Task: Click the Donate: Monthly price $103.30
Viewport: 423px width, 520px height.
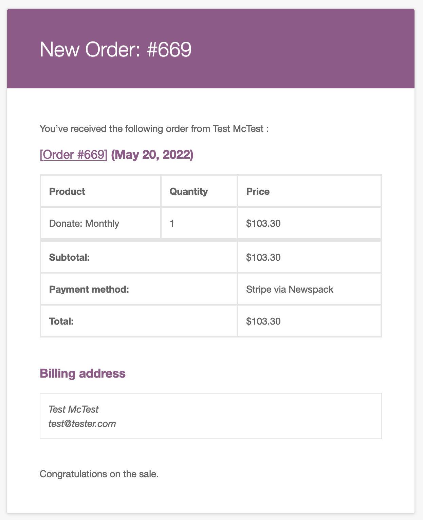Action: pyautogui.click(x=263, y=223)
